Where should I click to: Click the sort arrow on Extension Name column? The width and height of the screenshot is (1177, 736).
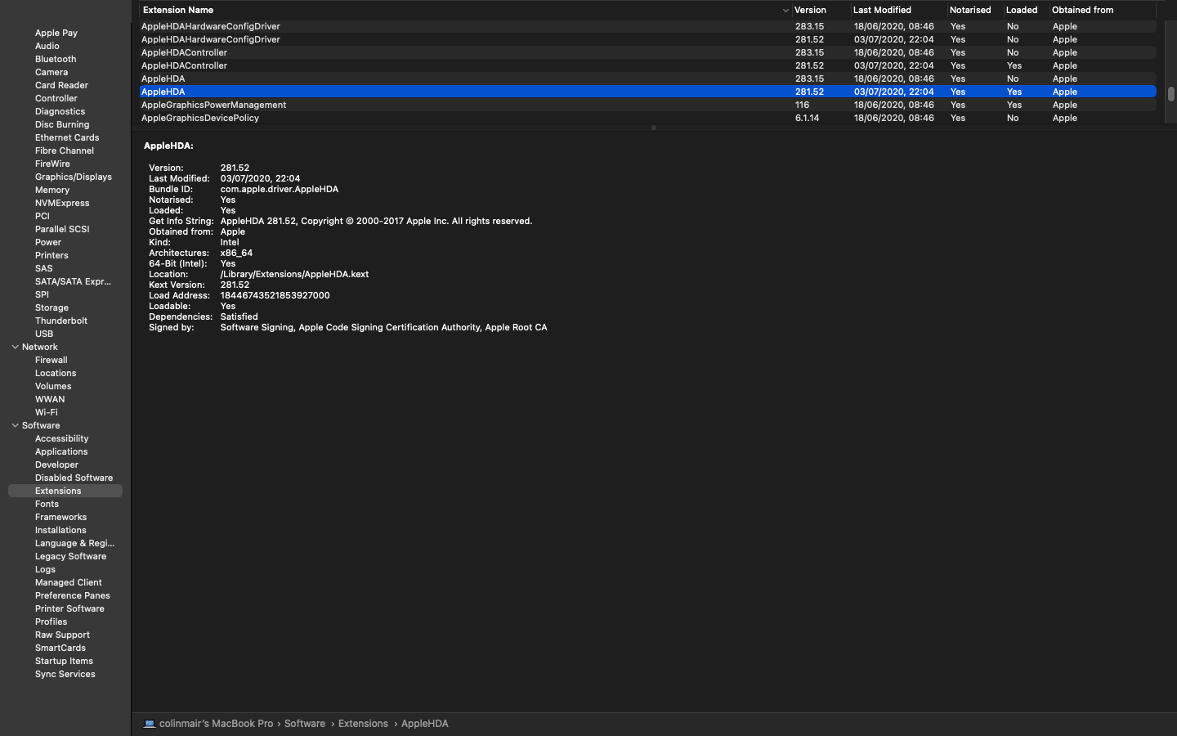coord(785,11)
